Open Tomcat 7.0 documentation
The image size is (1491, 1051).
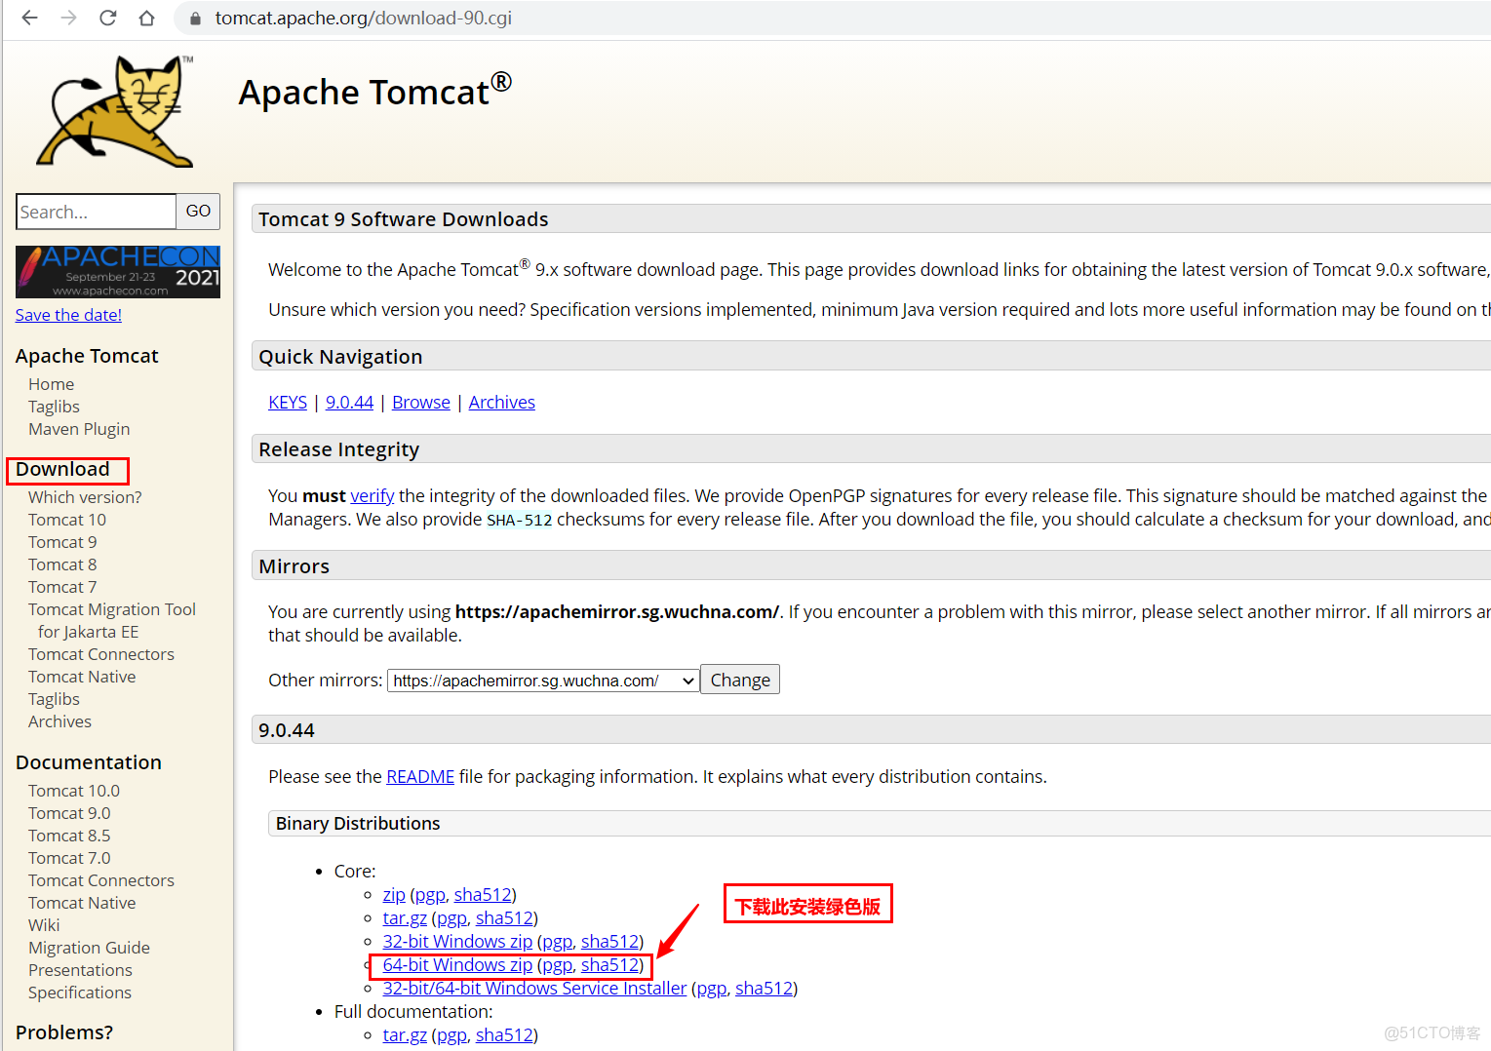[69, 858]
